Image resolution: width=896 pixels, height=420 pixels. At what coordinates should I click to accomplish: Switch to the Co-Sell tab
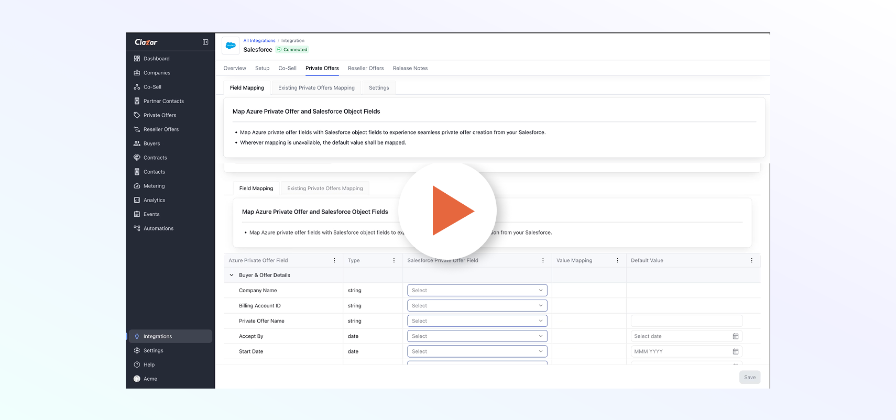(x=287, y=68)
